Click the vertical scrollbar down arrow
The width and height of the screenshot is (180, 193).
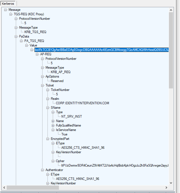(171, 183)
